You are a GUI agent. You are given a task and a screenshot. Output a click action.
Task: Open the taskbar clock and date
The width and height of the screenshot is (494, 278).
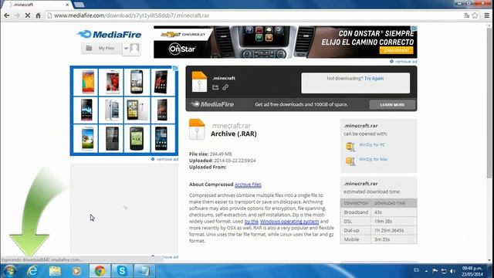[x=472, y=271]
